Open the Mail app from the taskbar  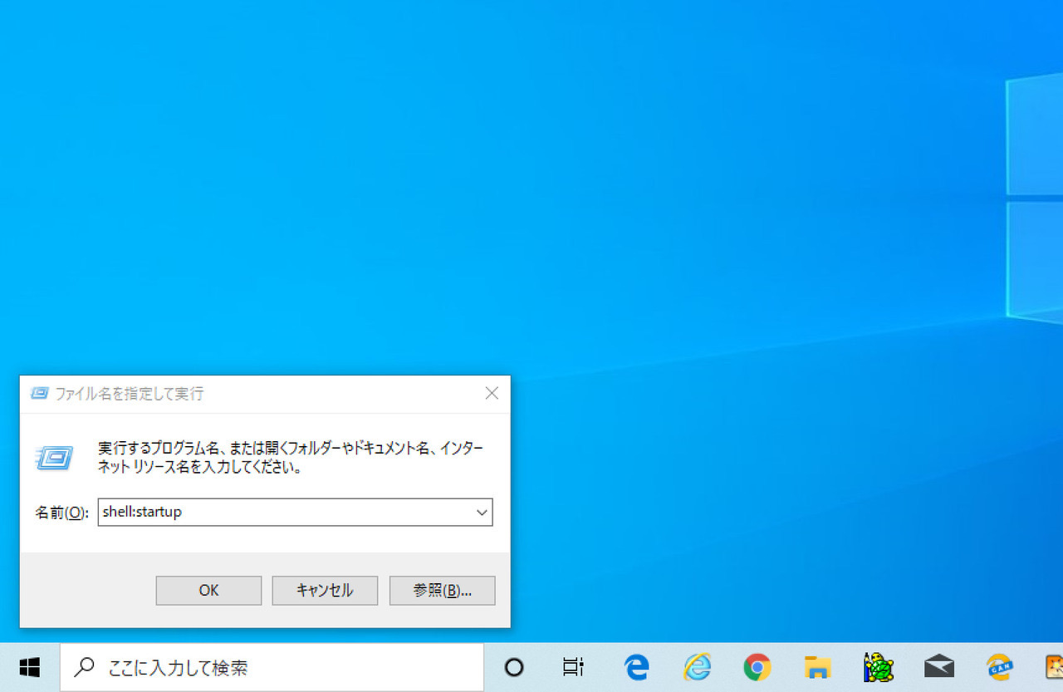click(x=938, y=667)
